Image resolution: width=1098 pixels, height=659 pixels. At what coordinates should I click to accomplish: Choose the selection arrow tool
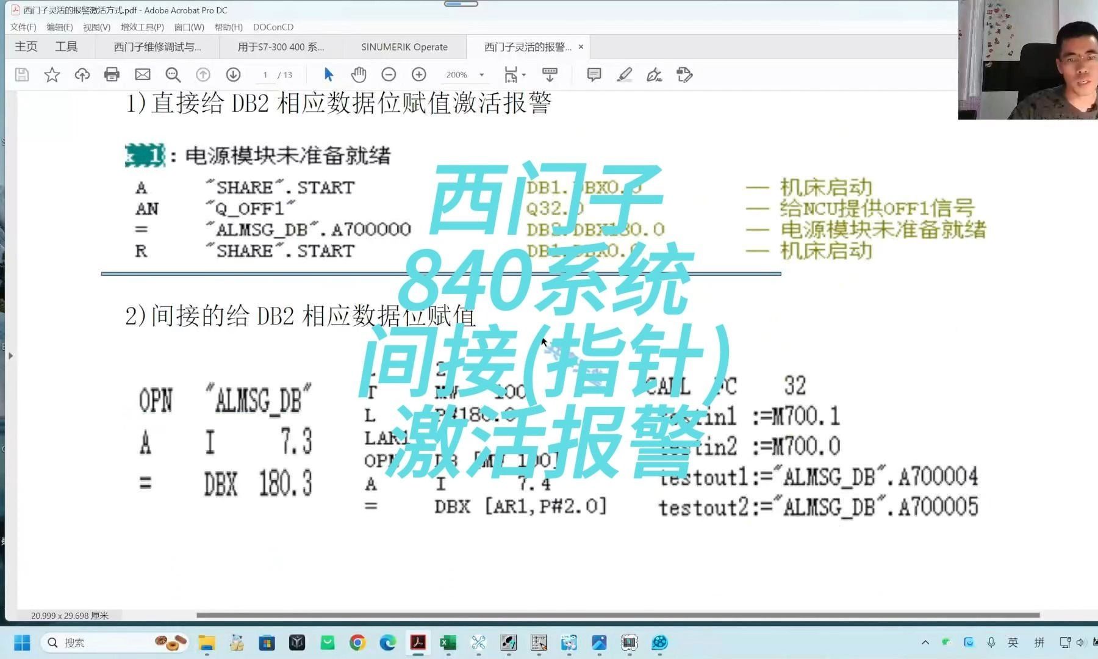(329, 75)
